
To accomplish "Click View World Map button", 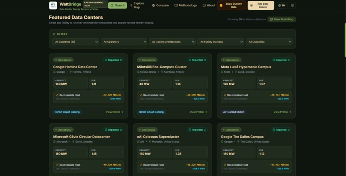I will (x=282, y=19).
